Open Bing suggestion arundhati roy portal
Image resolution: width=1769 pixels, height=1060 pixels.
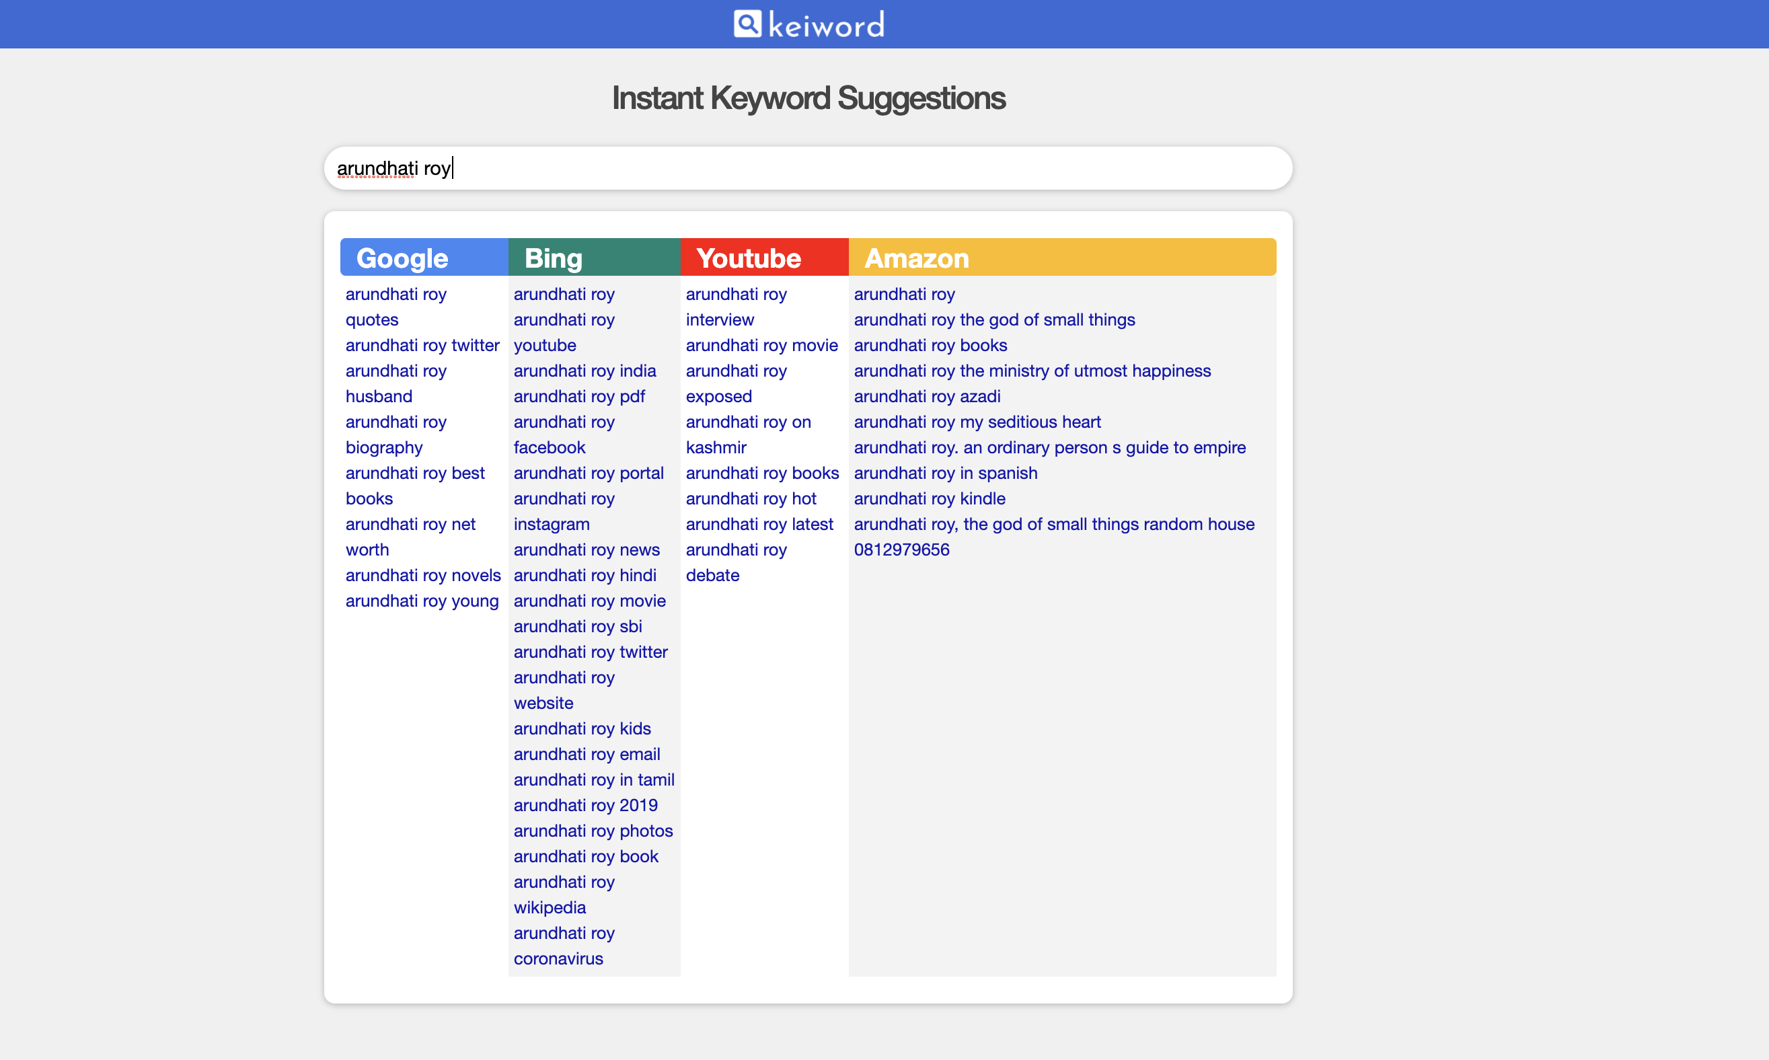[x=589, y=474]
